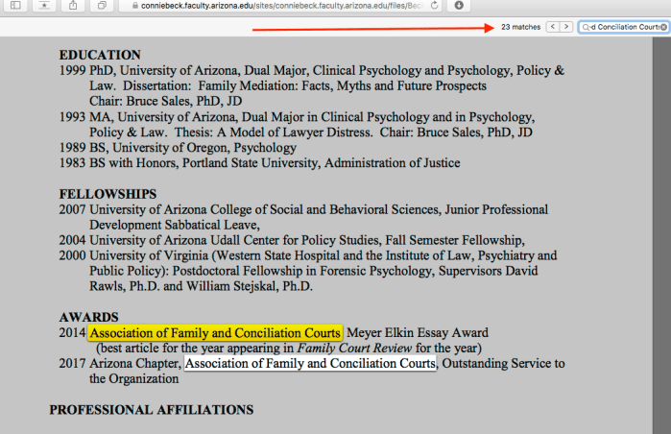
Task: Clear the find field with the x icon
Action: point(661,27)
